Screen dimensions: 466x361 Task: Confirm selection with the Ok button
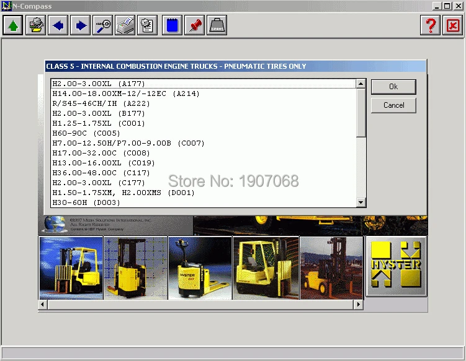coord(393,87)
